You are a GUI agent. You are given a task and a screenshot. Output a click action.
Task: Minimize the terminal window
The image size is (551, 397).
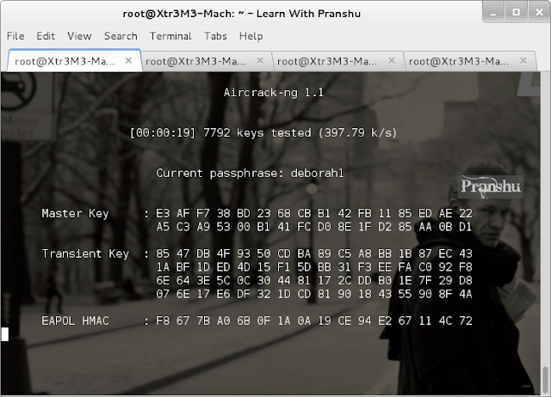pyautogui.click(x=493, y=12)
